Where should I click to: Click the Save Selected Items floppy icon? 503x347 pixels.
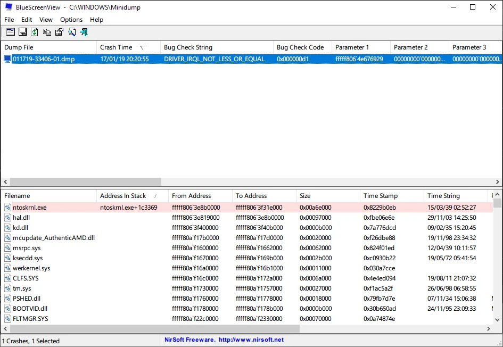point(23,32)
